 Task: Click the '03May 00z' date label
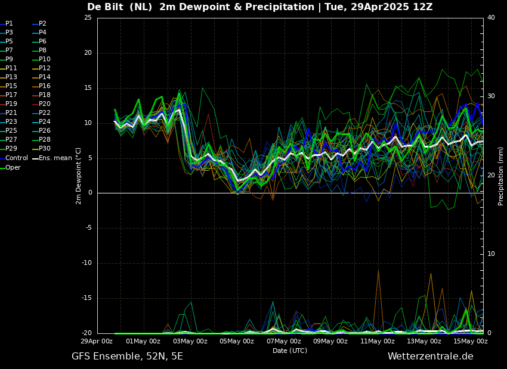pos(190,341)
